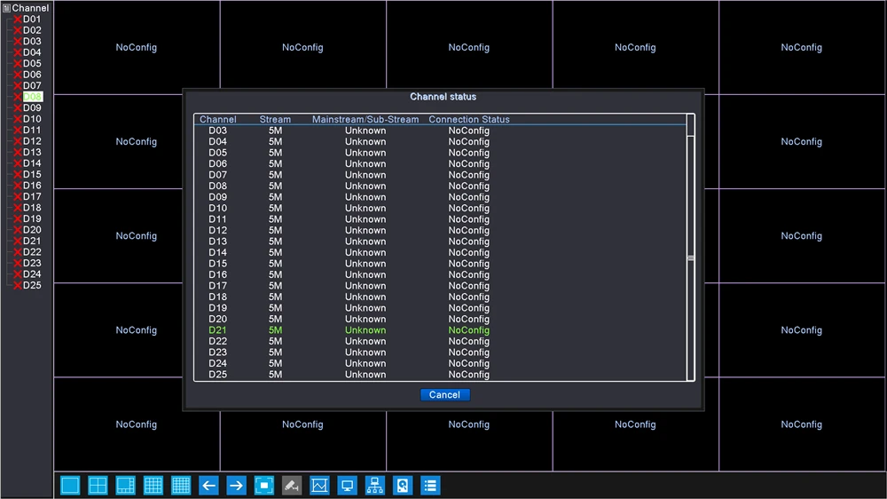Click the red X icon beside D10

18,119
